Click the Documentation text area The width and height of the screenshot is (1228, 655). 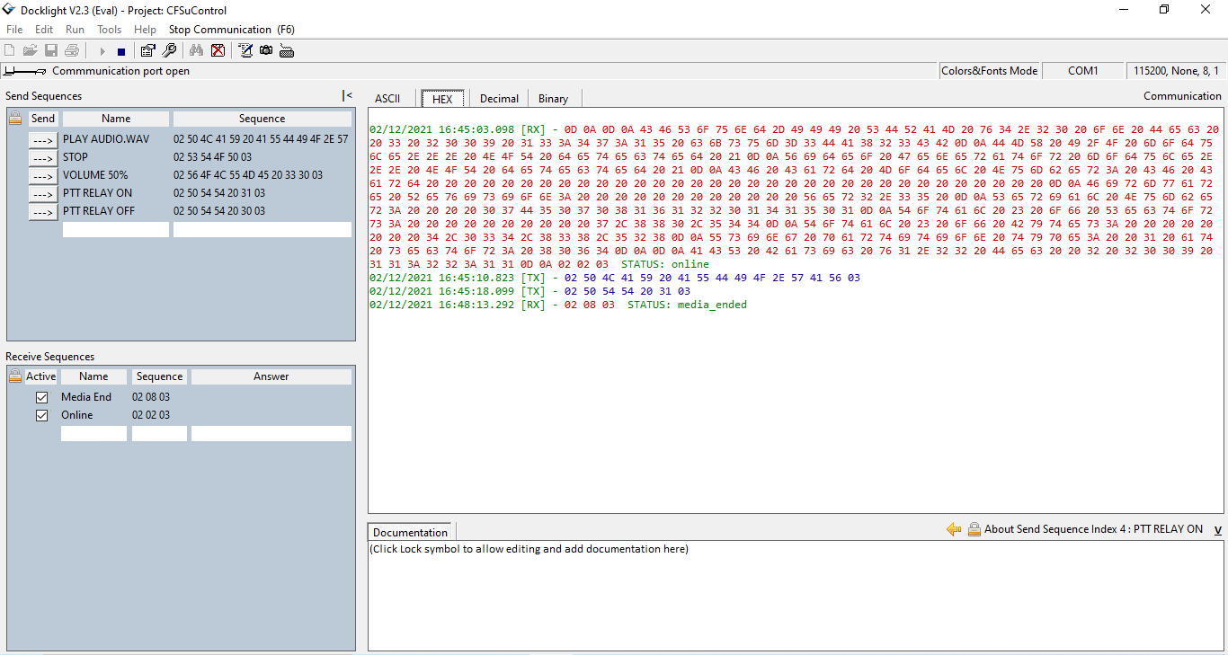[x=796, y=595]
